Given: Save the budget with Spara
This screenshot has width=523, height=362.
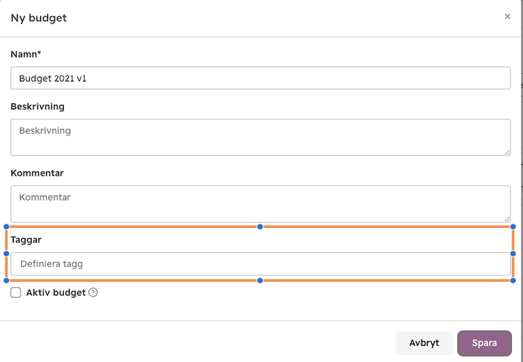Looking at the screenshot, I should click(484, 343).
